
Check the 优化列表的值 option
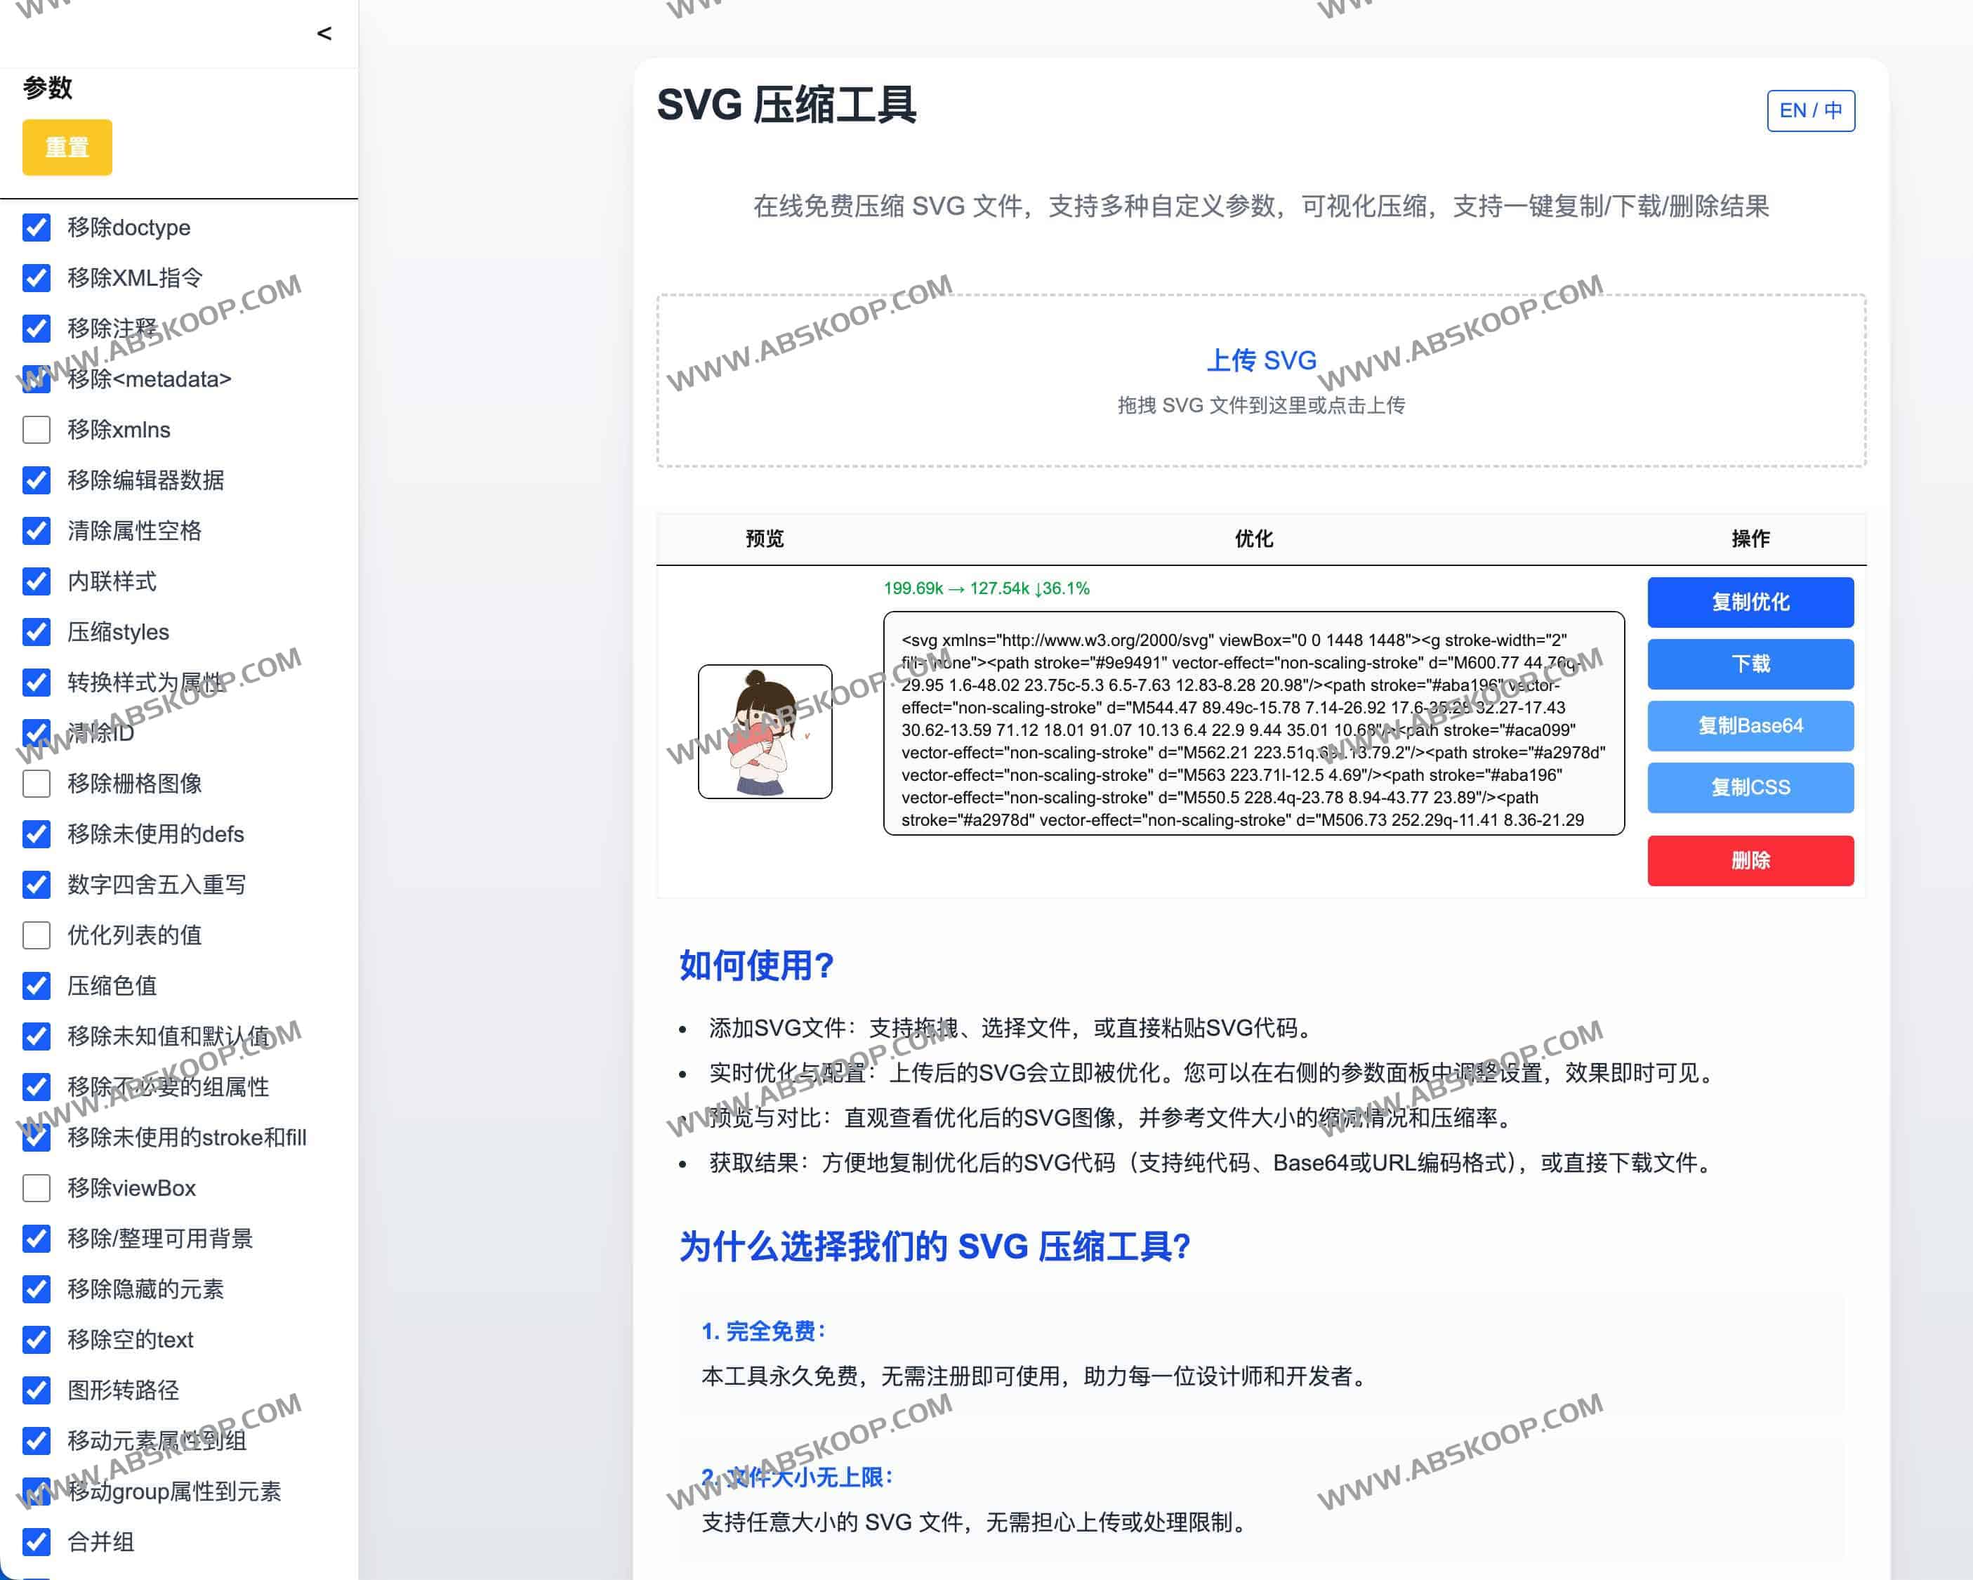click(37, 935)
